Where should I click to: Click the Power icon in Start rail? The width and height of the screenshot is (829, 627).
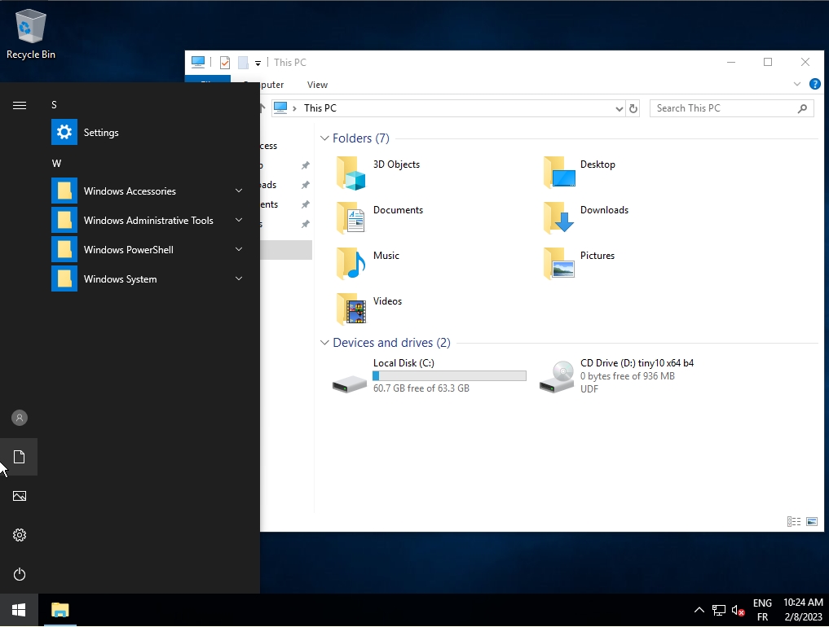pyautogui.click(x=20, y=574)
